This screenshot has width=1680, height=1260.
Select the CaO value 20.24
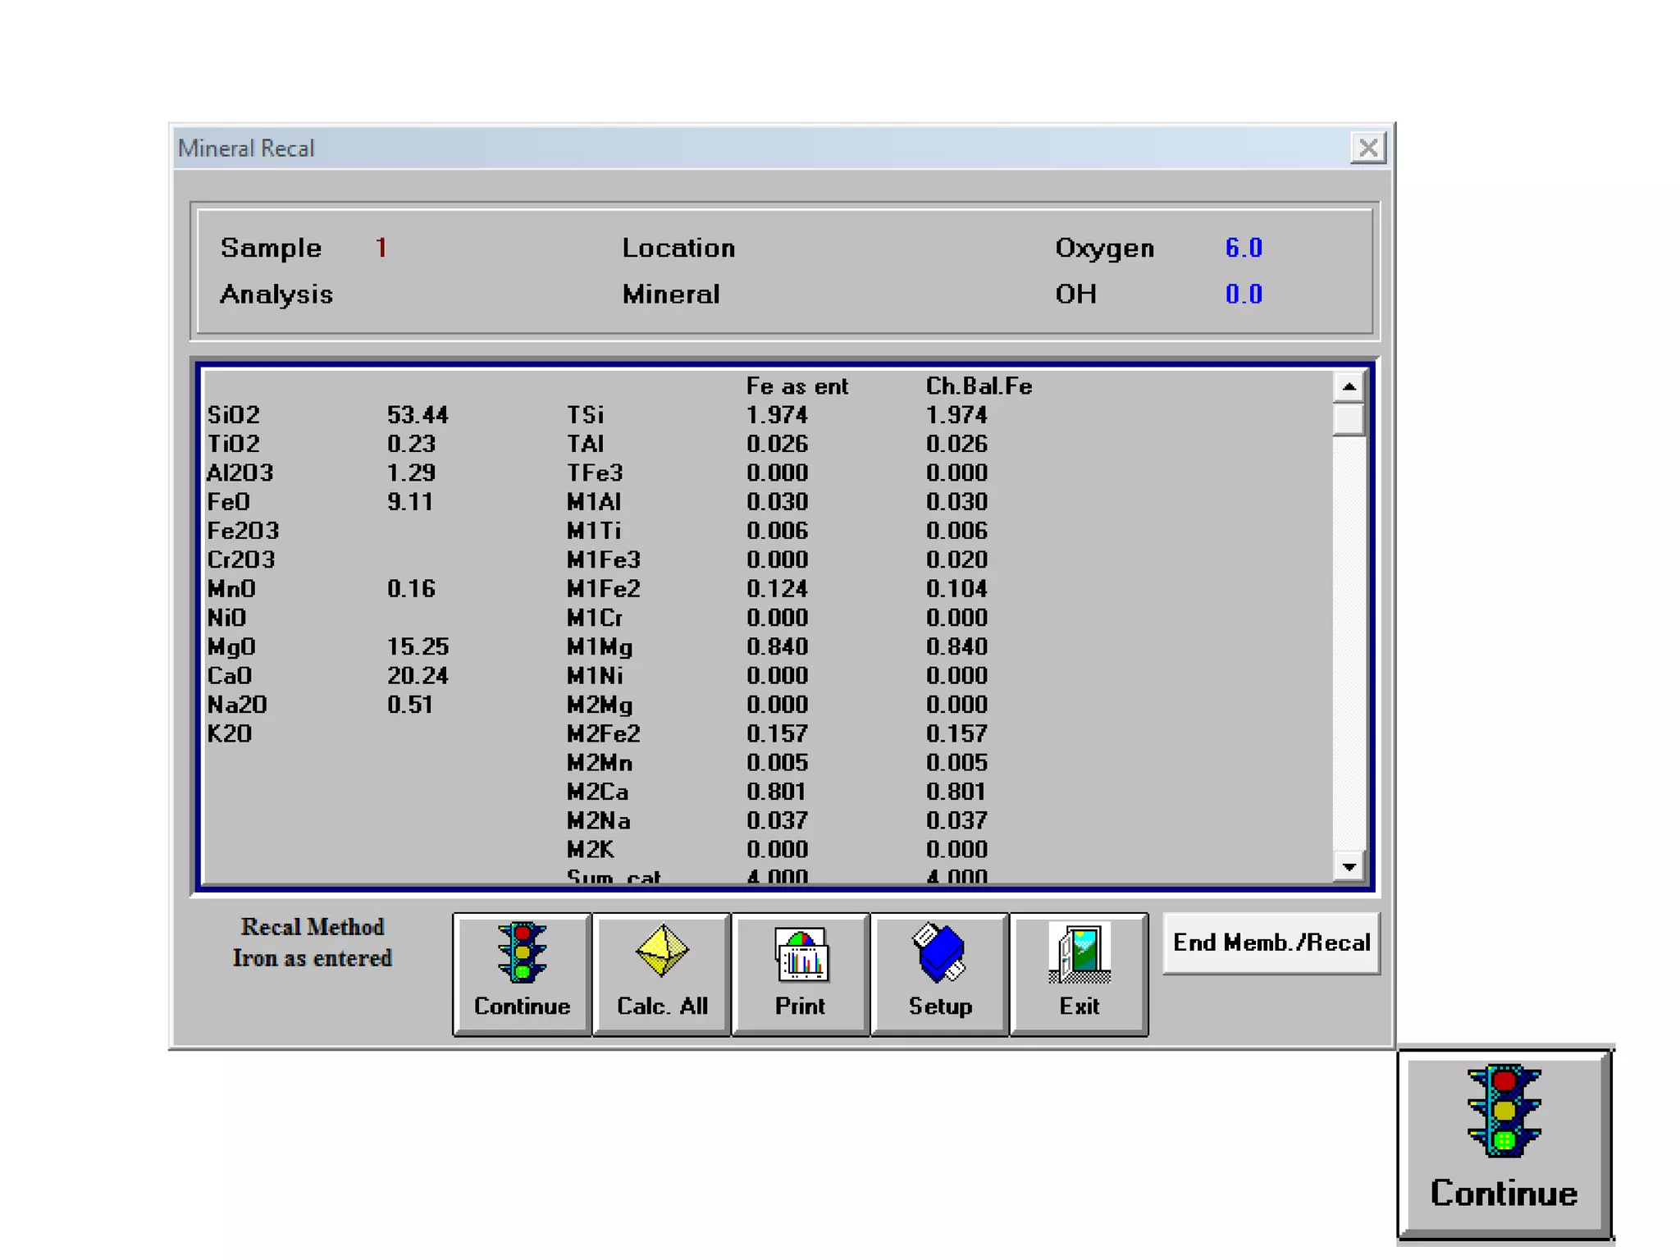point(418,676)
